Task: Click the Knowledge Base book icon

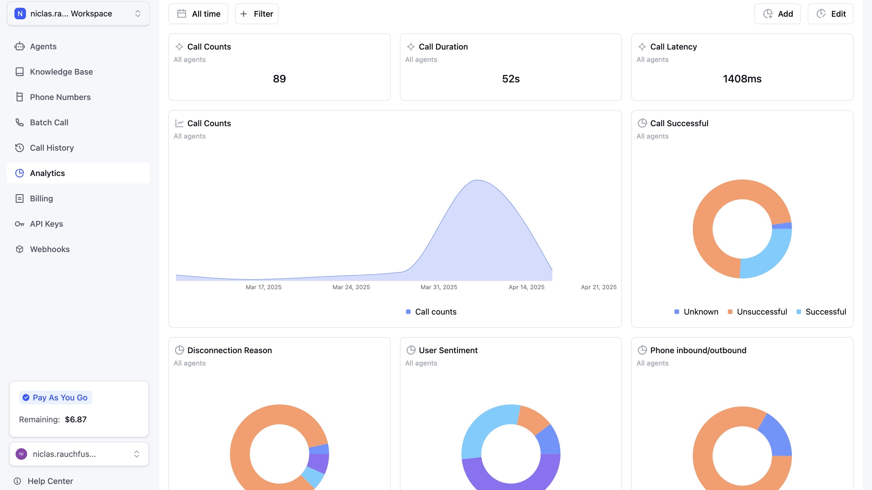Action: pyautogui.click(x=20, y=72)
